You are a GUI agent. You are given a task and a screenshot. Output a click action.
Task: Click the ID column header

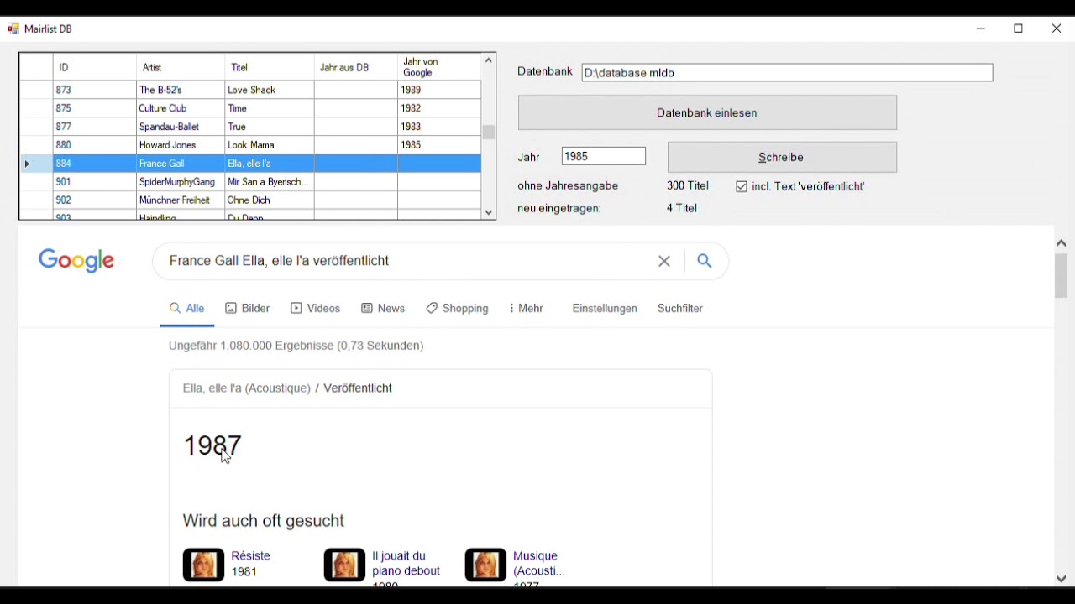point(94,68)
